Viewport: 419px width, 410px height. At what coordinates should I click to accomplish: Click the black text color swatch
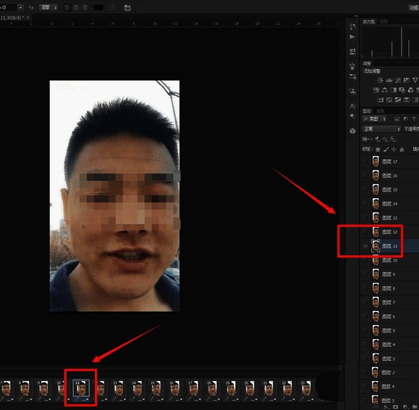click(98, 7)
